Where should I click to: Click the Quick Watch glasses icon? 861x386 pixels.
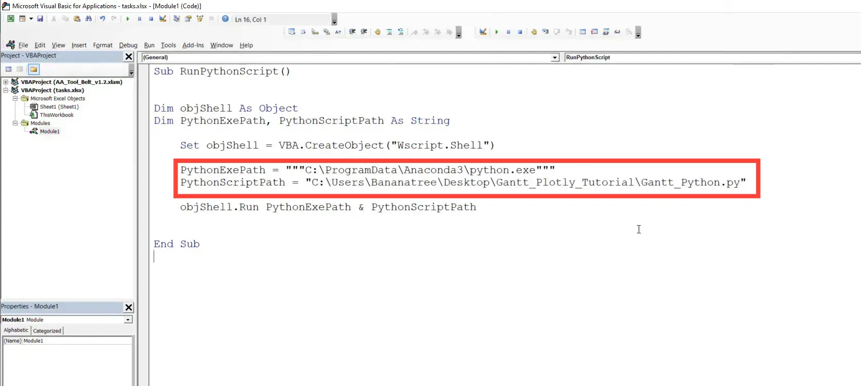point(618,32)
